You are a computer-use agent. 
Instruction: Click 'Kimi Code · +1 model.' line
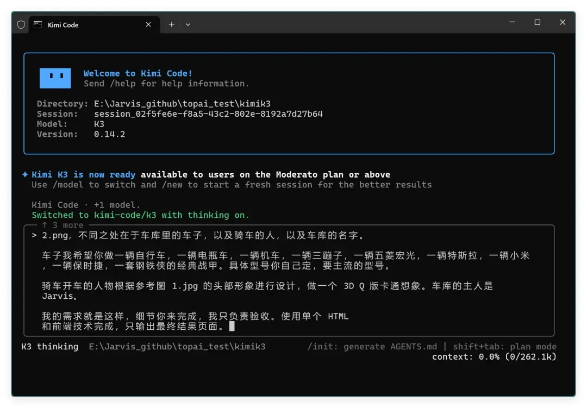point(86,205)
